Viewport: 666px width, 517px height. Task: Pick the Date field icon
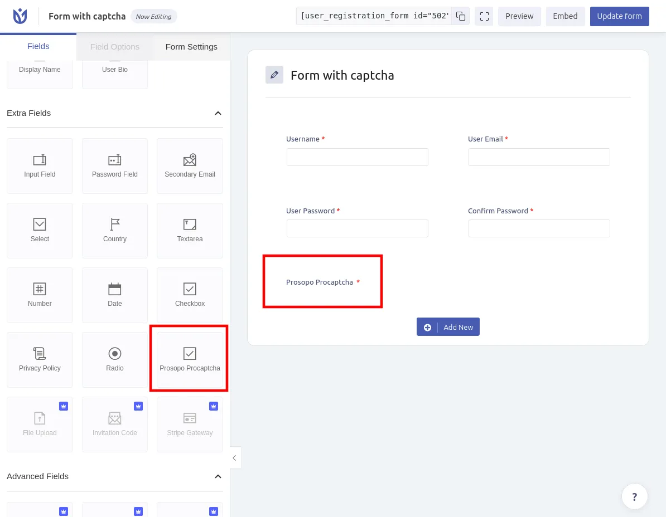tap(115, 289)
